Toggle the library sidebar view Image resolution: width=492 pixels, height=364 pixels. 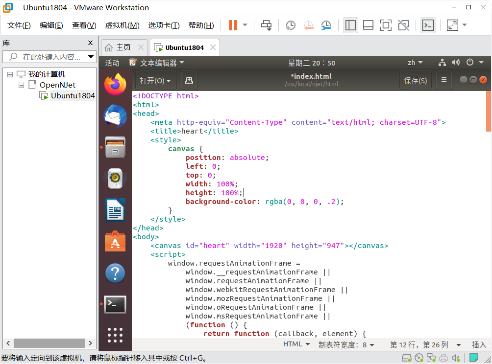[350, 25]
